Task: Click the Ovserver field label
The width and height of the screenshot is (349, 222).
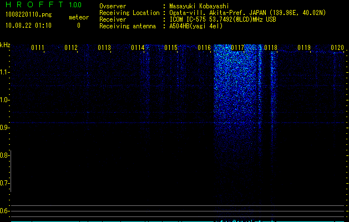Action: pyautogui.click(x=113, y=6)
